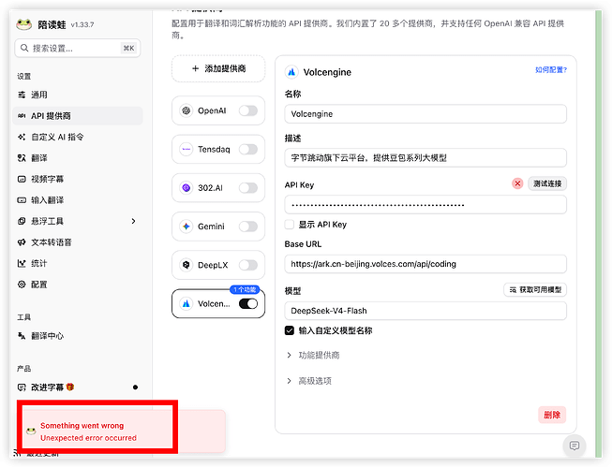Click the Volcengine logo in detail header
The image size is (612, 468).
[291, 72]
